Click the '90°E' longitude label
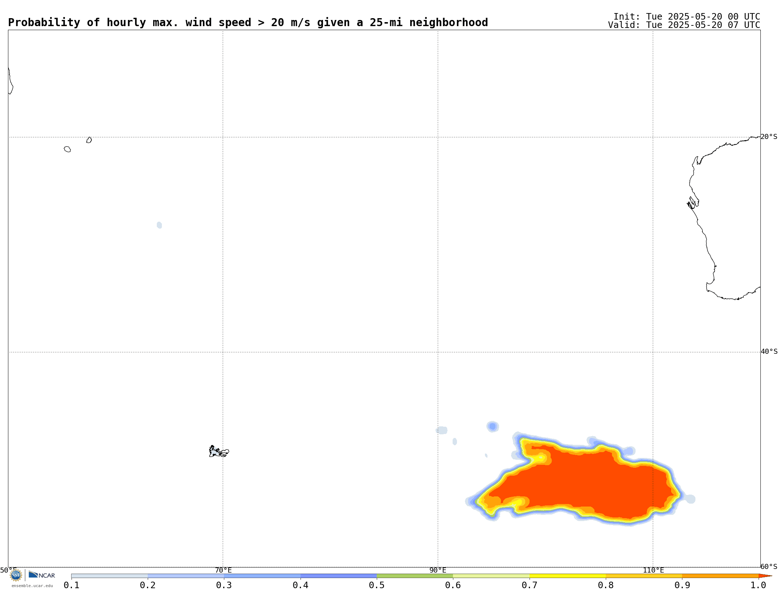Image resolution: width=784 pixels, height=590 pixels. pos(438,570)
